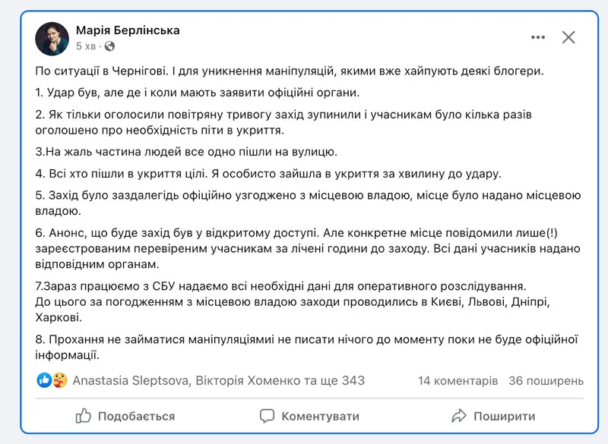608x444 pixels.
Task: Click the share arrow icon beside Поширити
Action: point(458,416)
